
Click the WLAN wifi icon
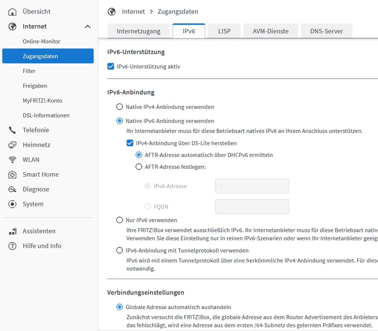click(12, 160)
